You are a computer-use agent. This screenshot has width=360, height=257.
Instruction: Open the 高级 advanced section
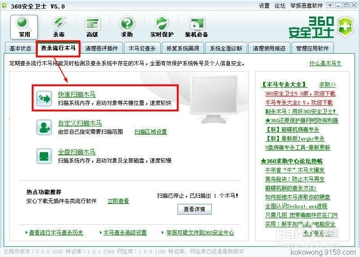(x=92, y=27)
